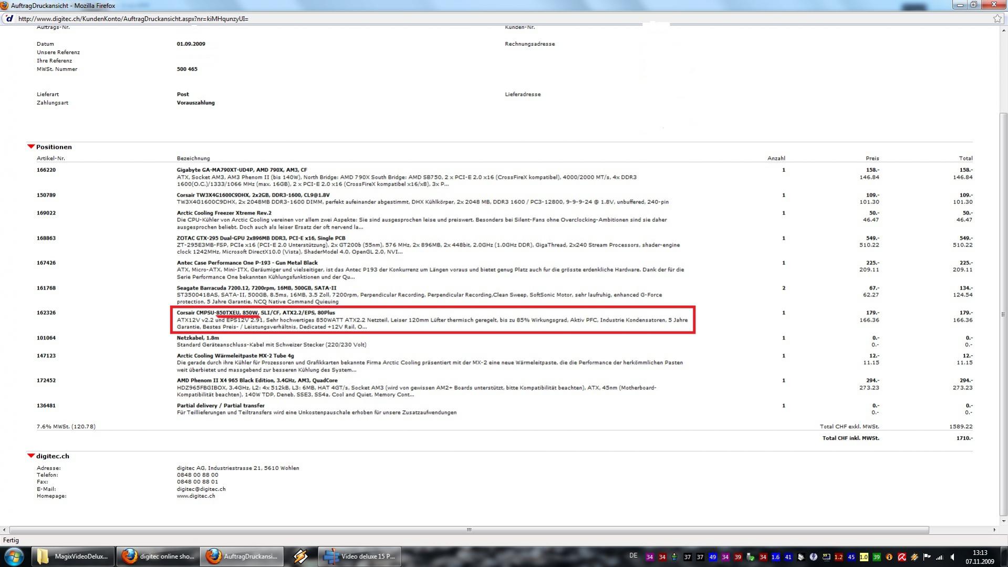Viewport: 1008px width, 567px height.
Task: Click the Vorauszahlung payment value
Action: pos(196,102)
